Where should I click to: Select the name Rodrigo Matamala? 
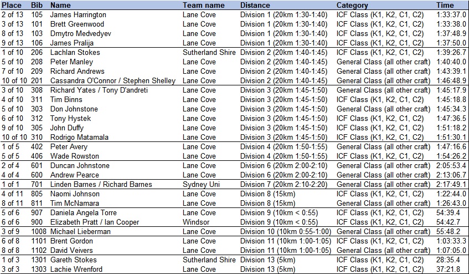click(79, 137)
